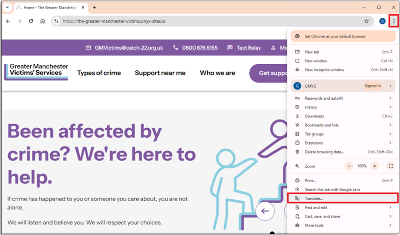Click the back navigation arrow

8,21
